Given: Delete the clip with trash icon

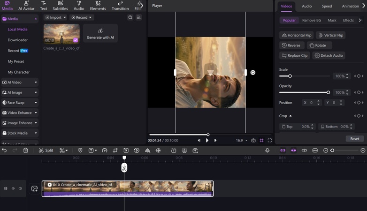Looking at the screenshot, I should click(x=26, y=151).
